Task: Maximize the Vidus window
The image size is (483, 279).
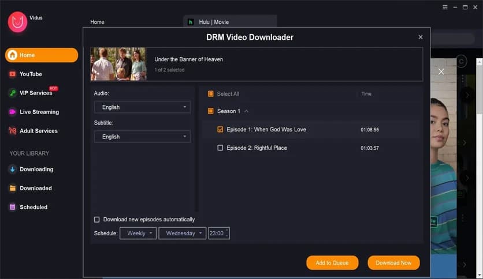Action: (x=465, y=7)
